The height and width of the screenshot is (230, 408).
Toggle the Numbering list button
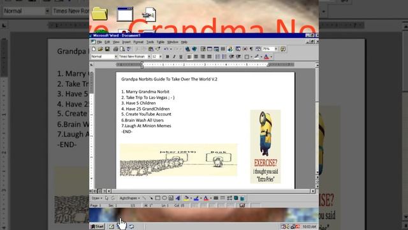click(217, 57)
